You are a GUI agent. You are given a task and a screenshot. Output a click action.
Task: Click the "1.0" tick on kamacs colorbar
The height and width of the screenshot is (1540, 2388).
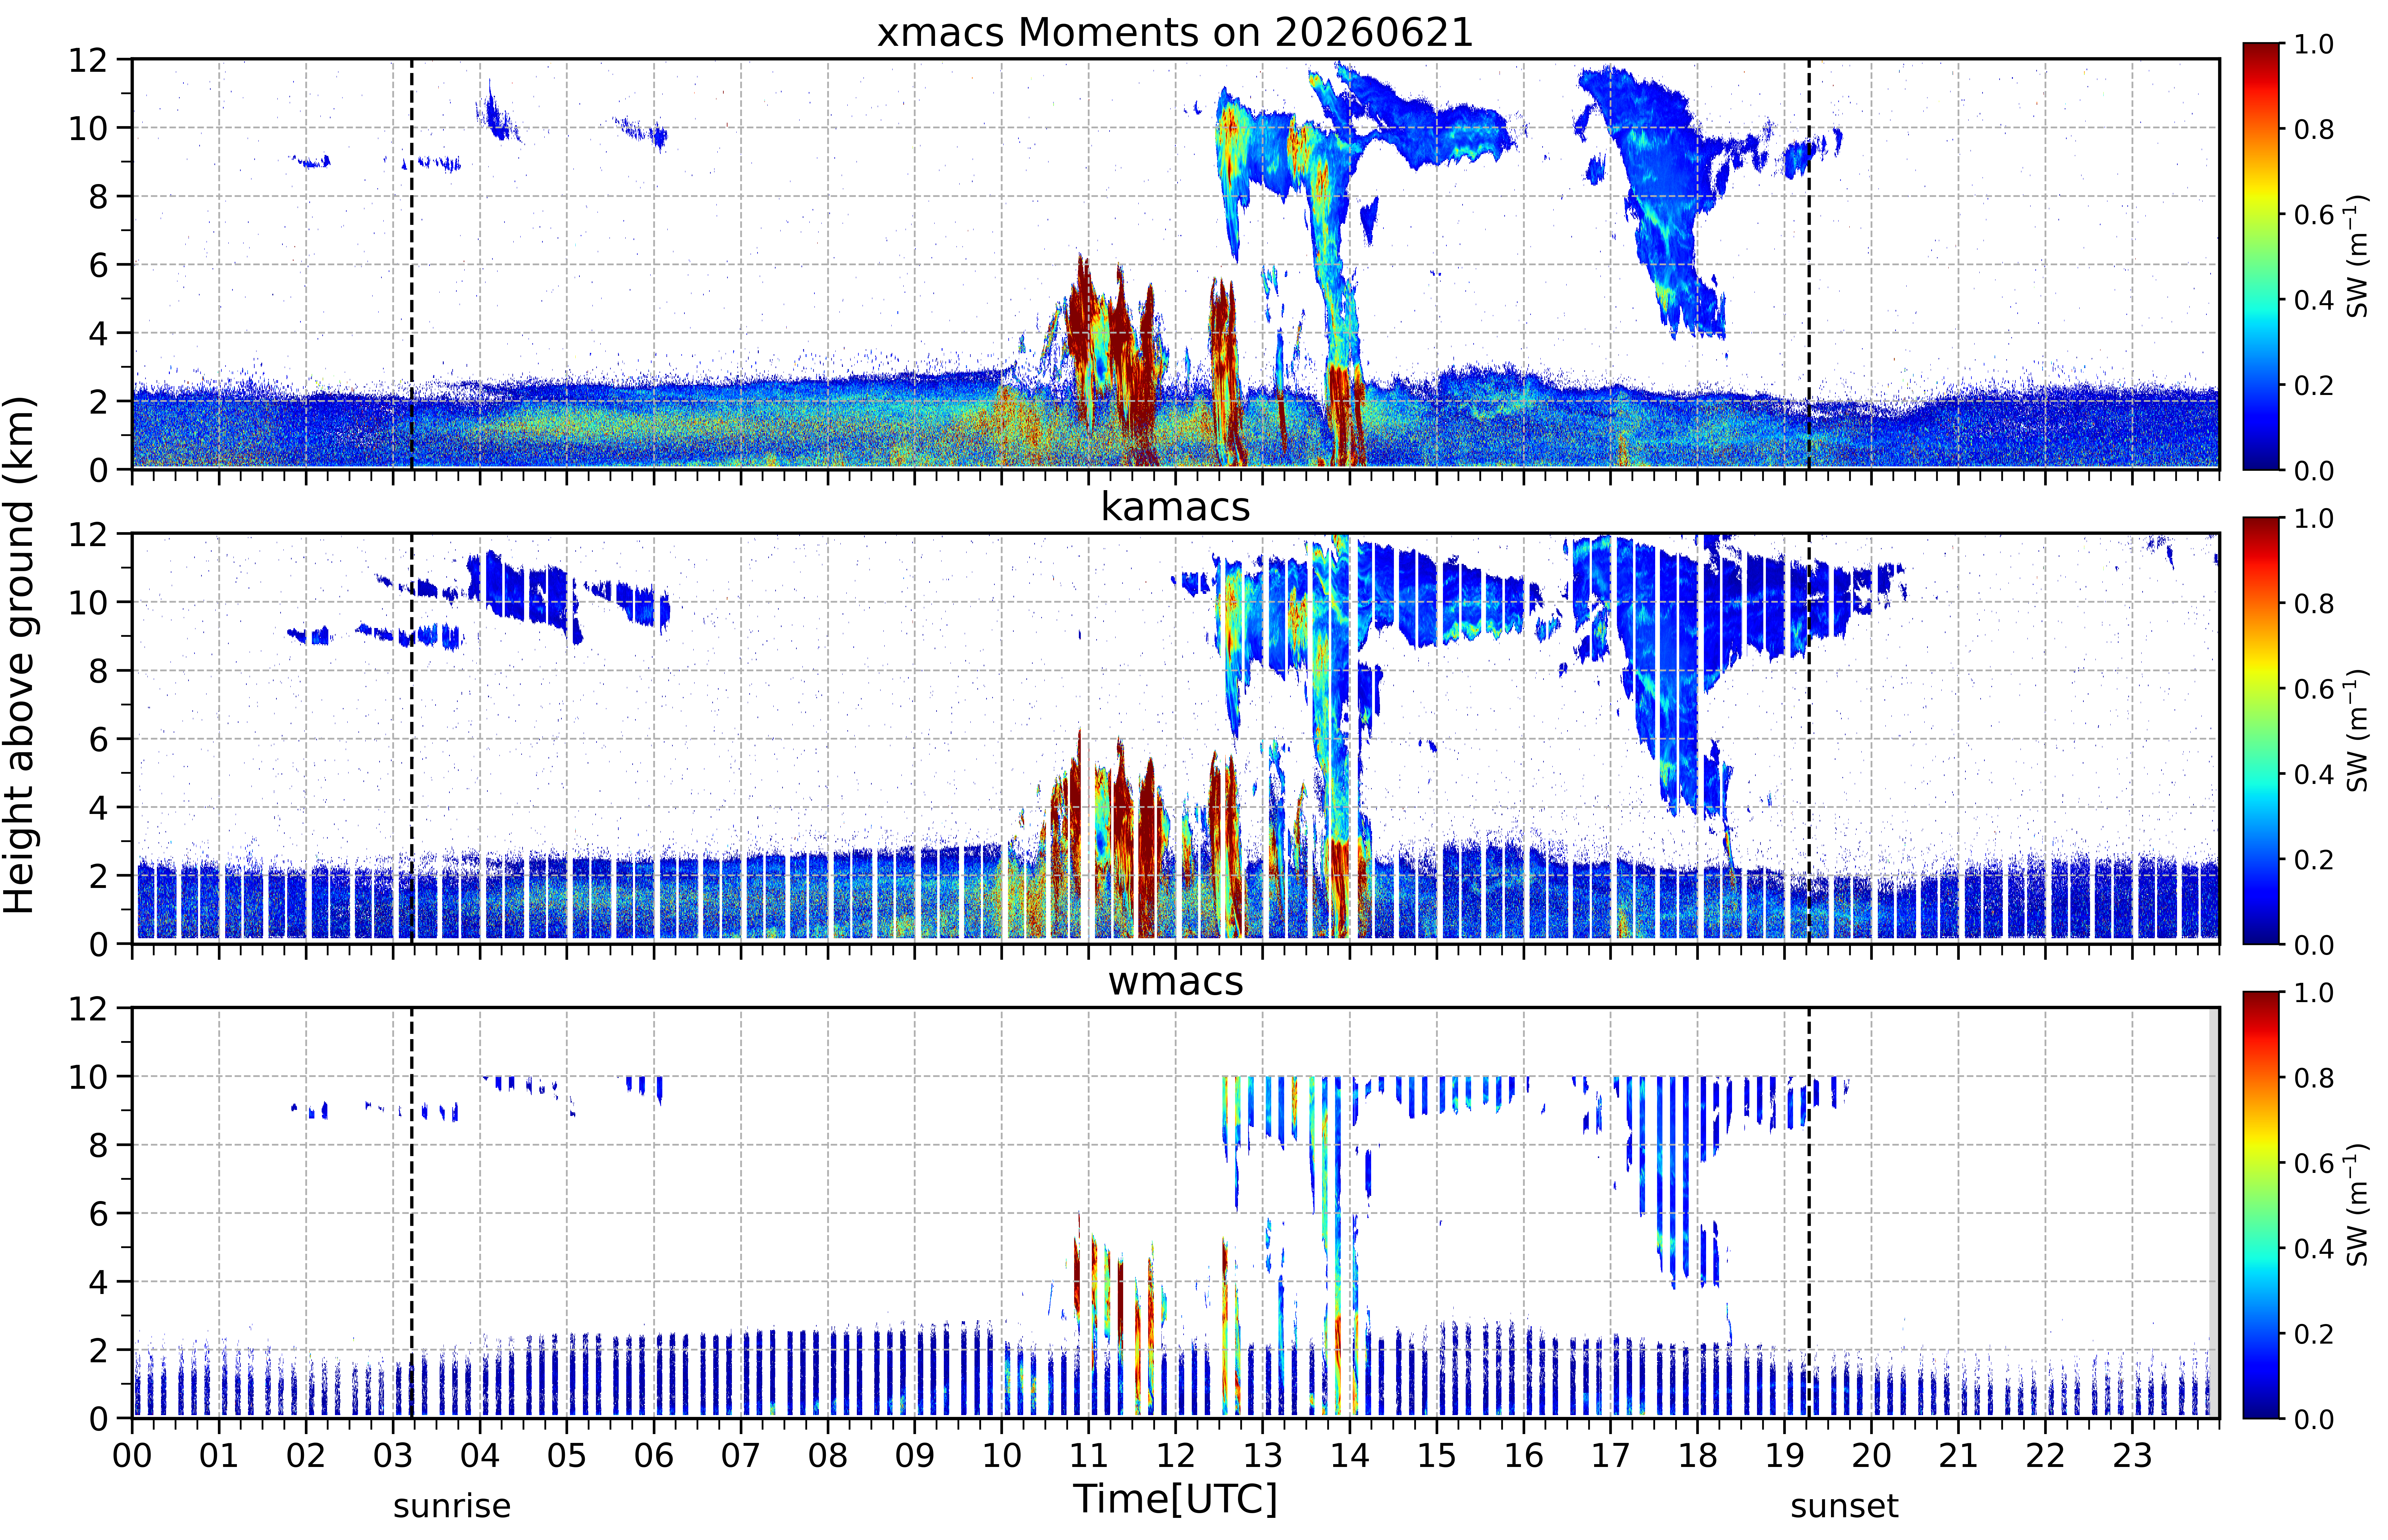pos(2314,518)
